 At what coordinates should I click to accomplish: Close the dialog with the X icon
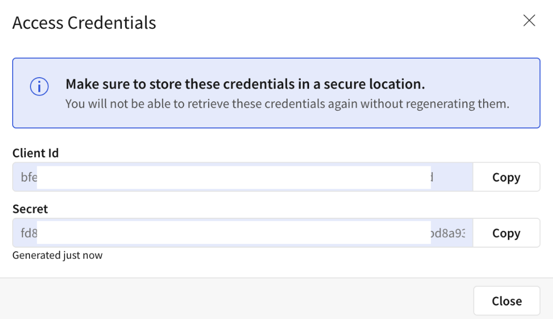tap(529, 21)
